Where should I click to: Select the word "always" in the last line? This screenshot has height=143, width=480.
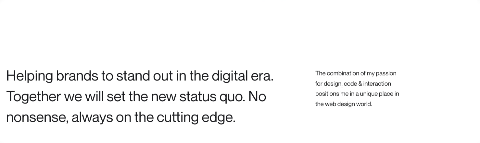(x=92, y=118)
